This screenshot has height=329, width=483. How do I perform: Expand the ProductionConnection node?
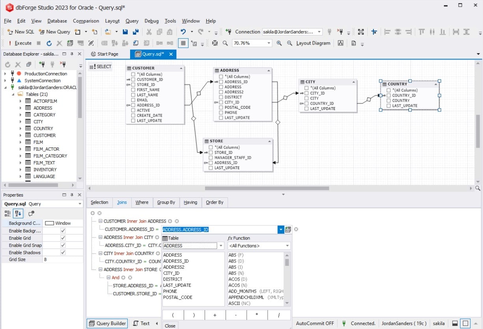click(5, 74)
